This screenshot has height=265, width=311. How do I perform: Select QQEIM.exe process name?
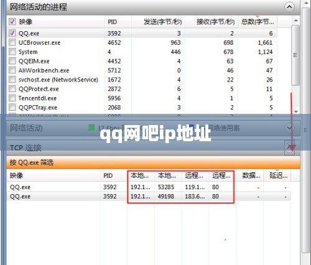click(x=34, y=61)
